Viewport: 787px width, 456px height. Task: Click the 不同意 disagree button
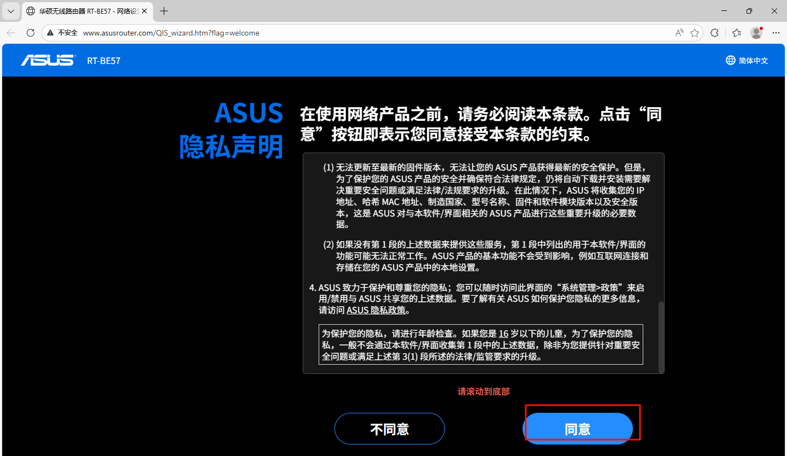[389, 429]
